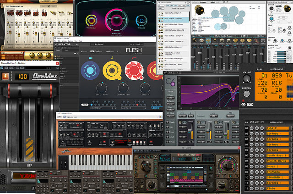Open the Help menu in Reaktor

(x=81, y=41)
